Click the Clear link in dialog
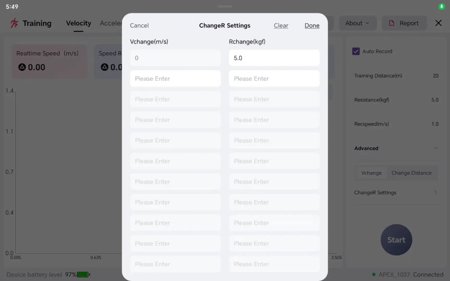Screen dimensions: 450x281 pyautogui.click(x=281, y=25)
